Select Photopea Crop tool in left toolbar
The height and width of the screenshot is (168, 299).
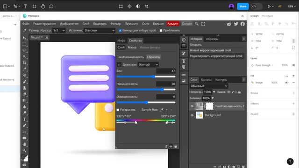[24, 63]
